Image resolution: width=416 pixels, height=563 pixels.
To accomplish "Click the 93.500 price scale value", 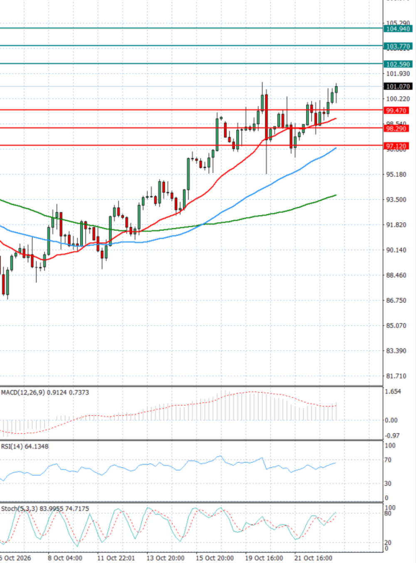I will tap(396, 200).
